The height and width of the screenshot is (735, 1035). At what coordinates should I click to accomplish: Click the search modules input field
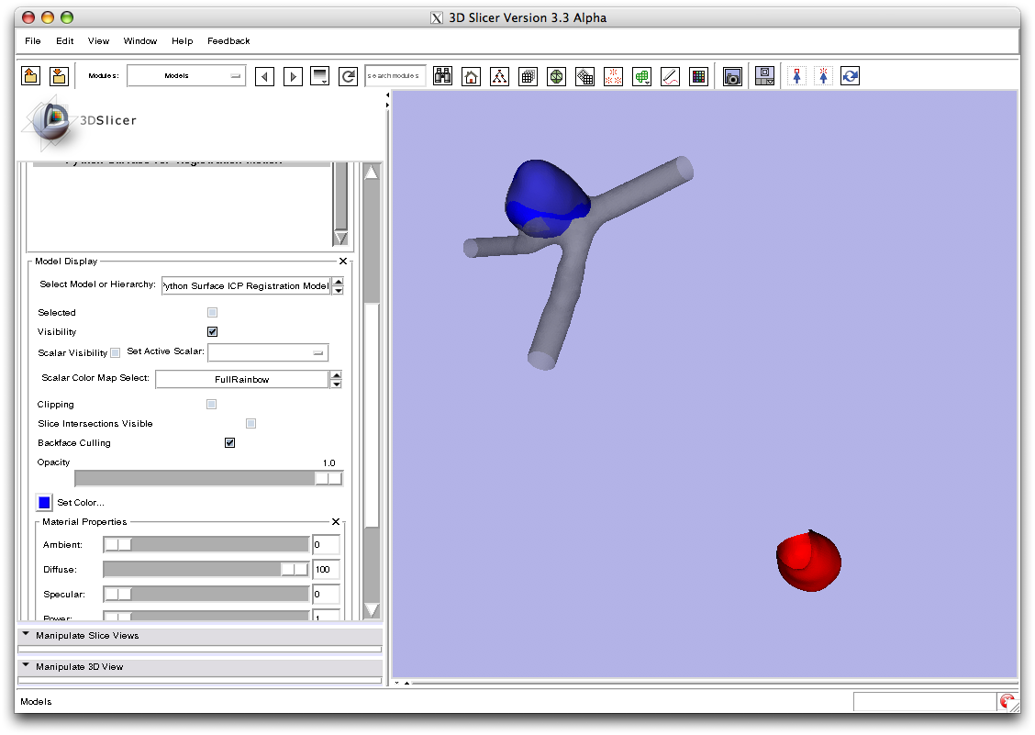[x=395, y=76]
